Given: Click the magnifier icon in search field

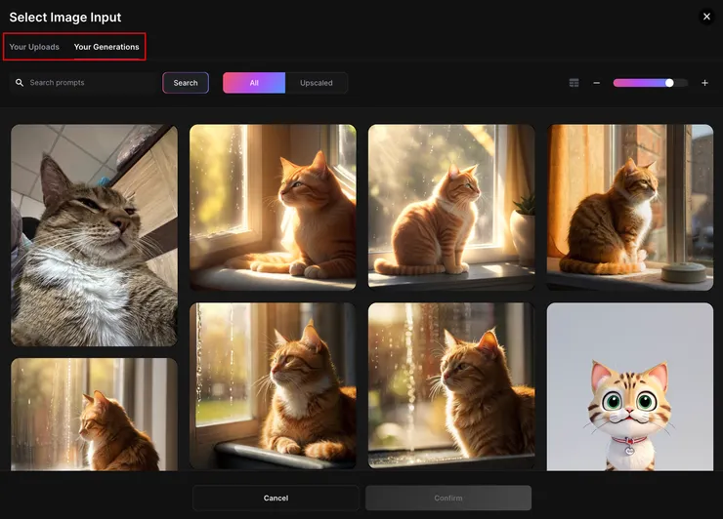Looking at the screenshot, I should [x=20, y=83].
